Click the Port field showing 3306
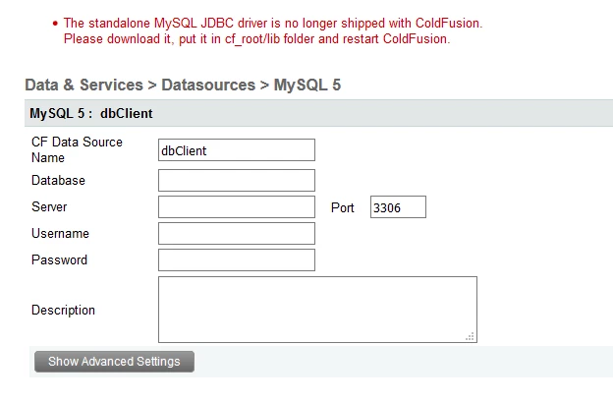This screenshot has width=613, height=402. pyautogui.click(x=398, y=206)
